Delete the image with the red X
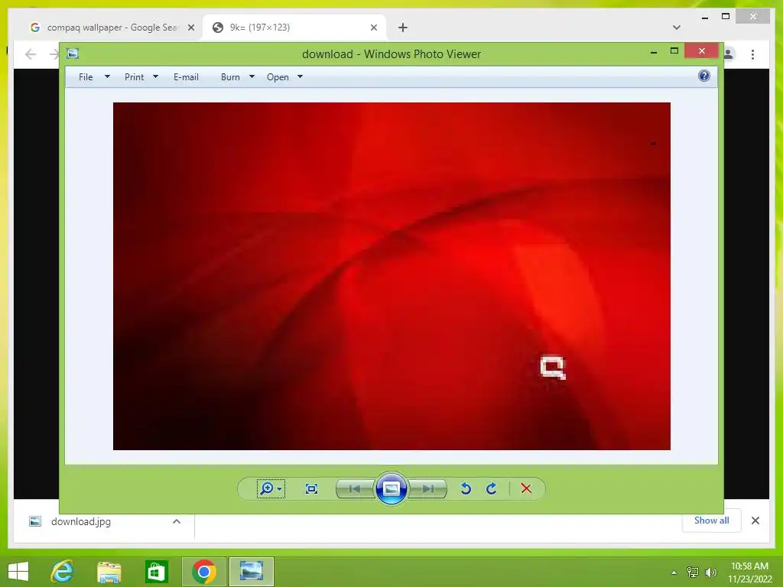Image resolution: width=783 pixels, height=587 pixels. [x=526, y=488]
